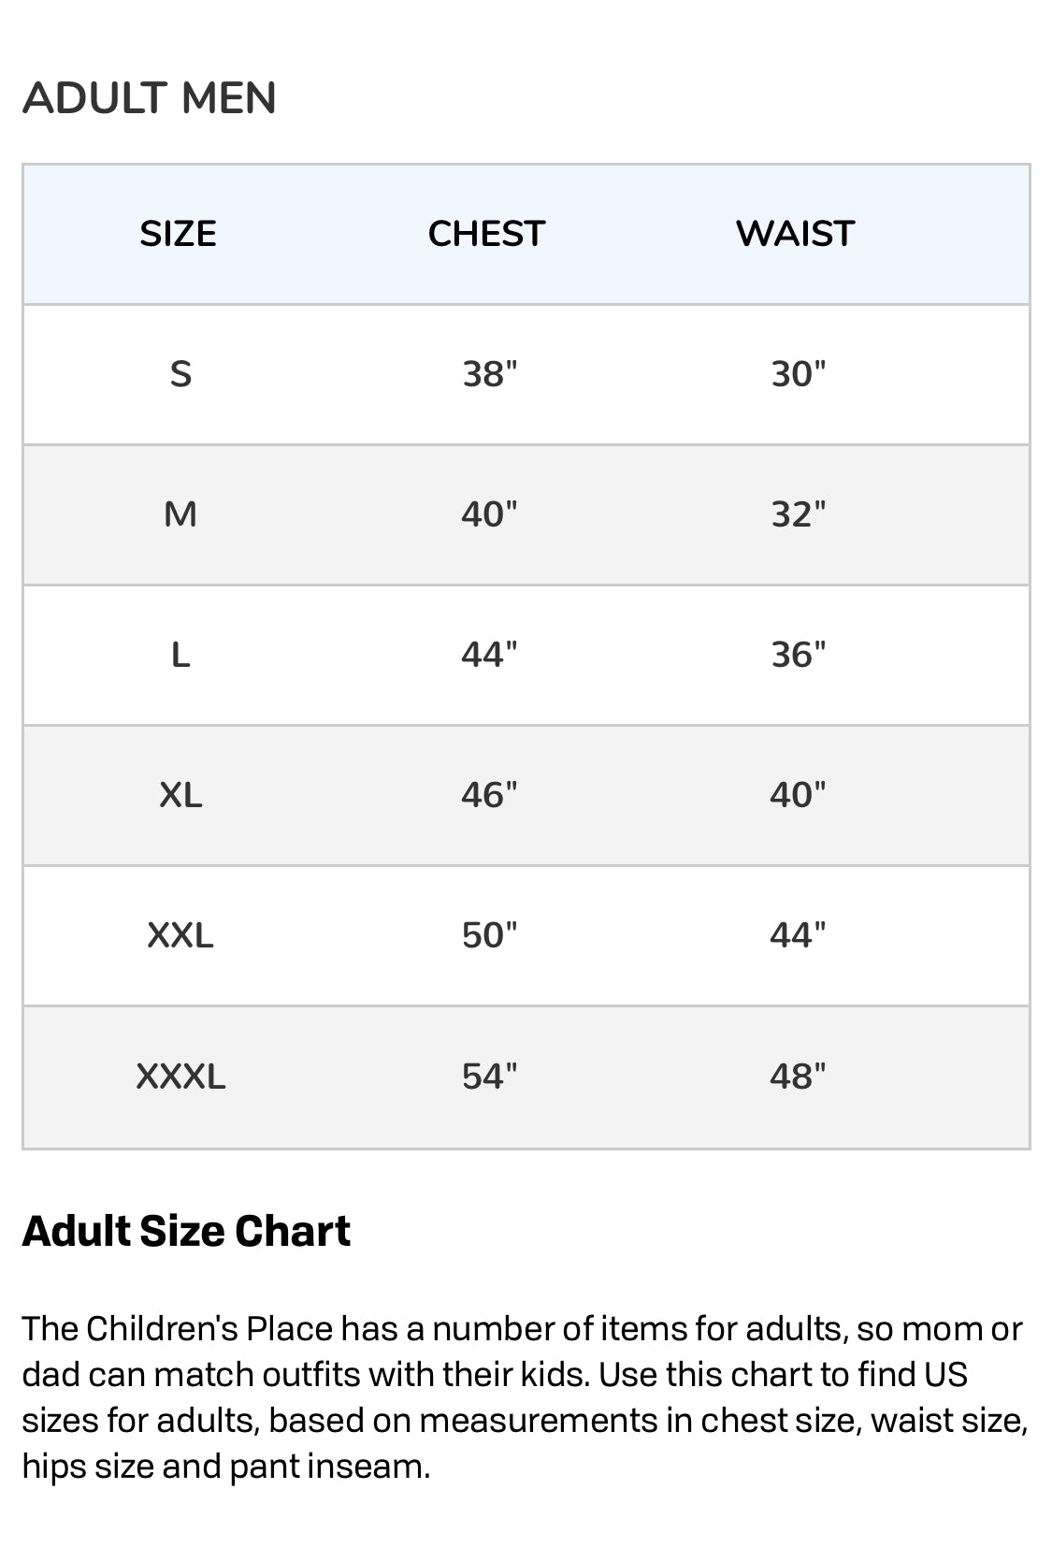Select the 46" chest measurement
This screenshot has height=1547, width=1052.
pyautogui.click(x=489, y=795)
